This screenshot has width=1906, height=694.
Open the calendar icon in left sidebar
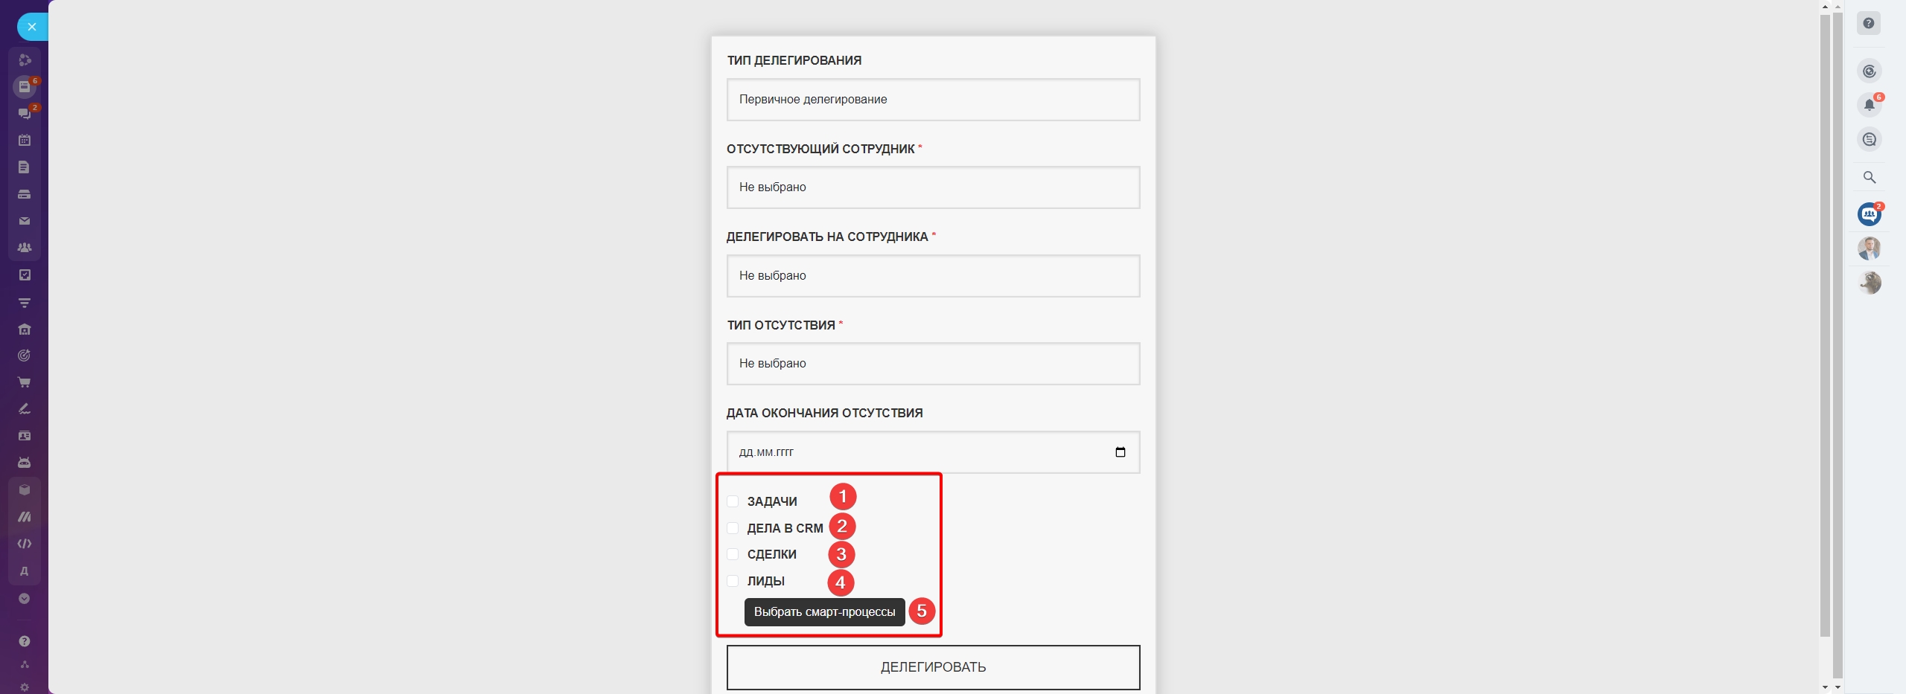25,140
